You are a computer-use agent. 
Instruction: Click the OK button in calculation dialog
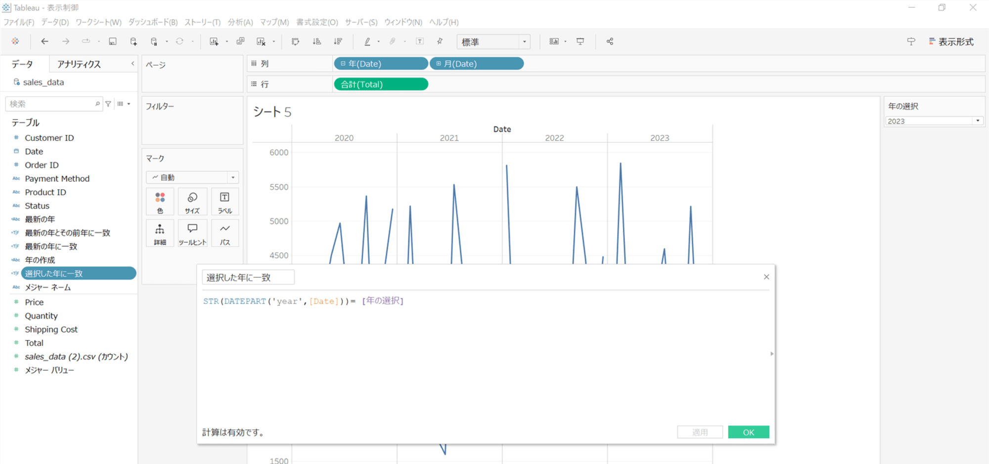tap(749, 432)
